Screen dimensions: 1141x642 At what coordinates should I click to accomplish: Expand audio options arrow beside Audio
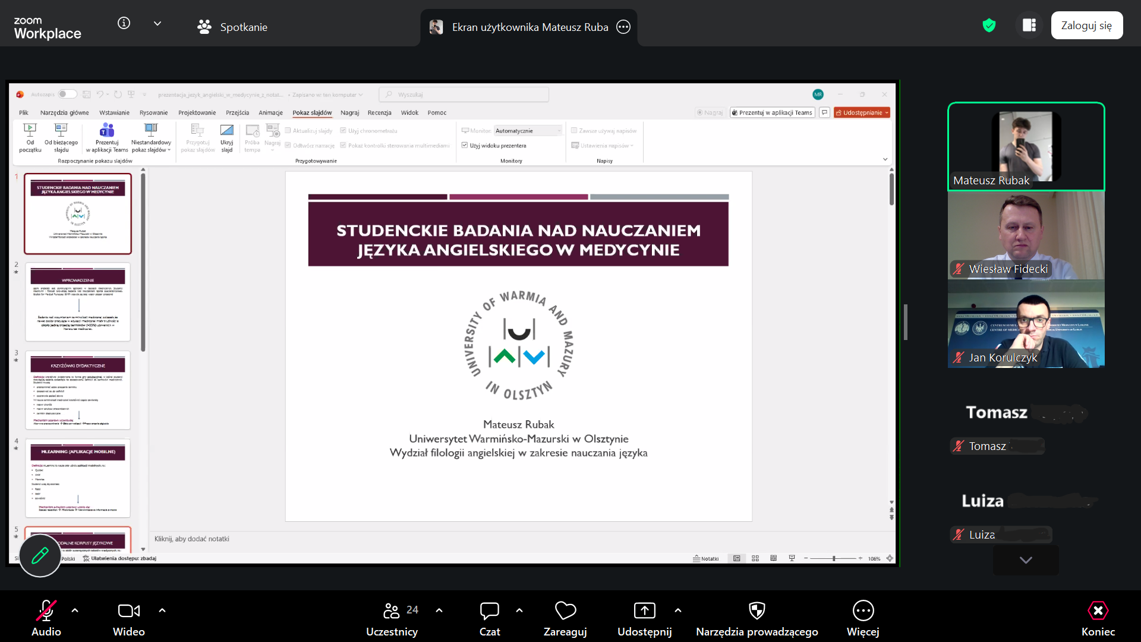(75, 610)
